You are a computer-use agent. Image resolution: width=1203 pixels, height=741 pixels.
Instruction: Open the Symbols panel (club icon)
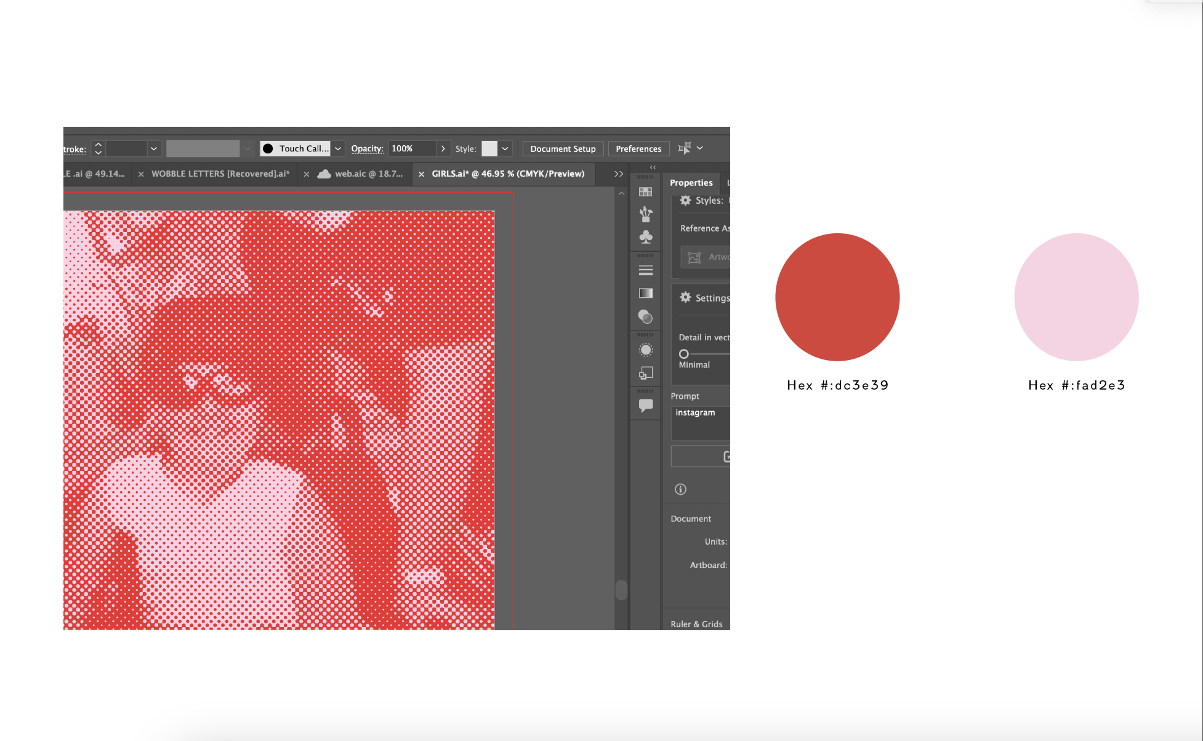[645, 237]
